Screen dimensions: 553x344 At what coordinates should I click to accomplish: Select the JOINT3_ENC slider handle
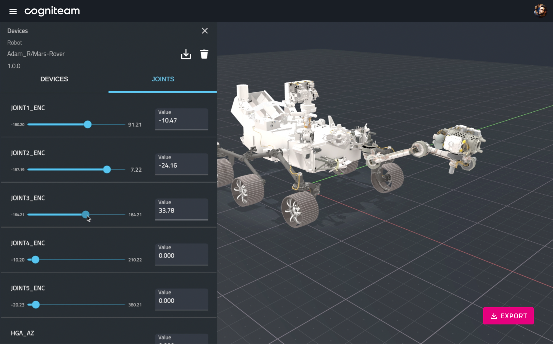[86, 215]
